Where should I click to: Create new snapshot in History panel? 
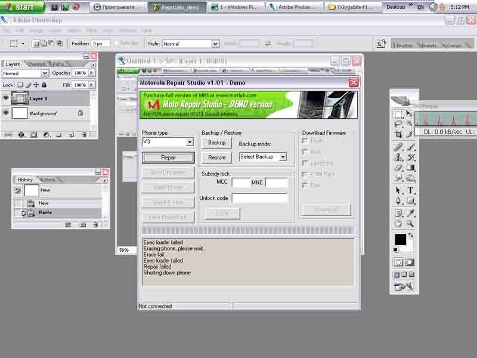pyautogui.click(x=82, y=225)
